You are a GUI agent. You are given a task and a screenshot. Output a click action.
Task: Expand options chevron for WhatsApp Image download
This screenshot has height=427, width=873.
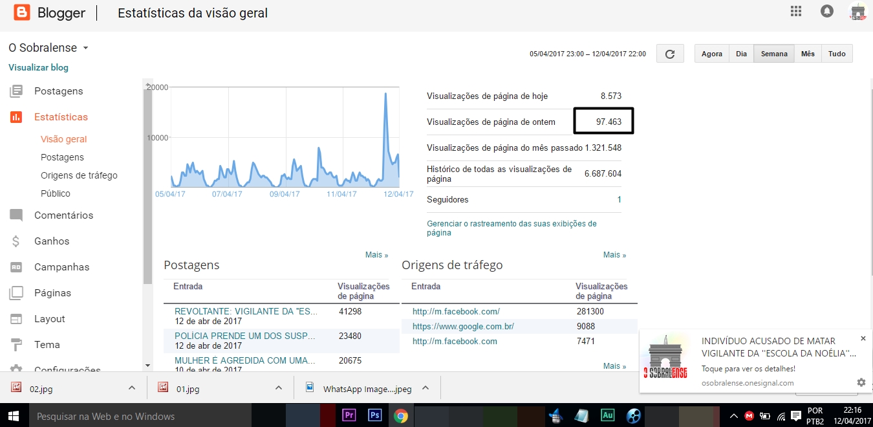coord(426,388)
